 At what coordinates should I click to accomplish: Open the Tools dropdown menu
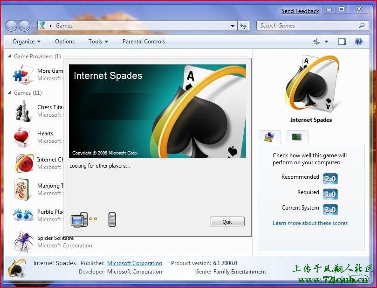98,42
